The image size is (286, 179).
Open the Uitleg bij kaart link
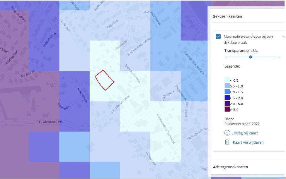point(245,133)
